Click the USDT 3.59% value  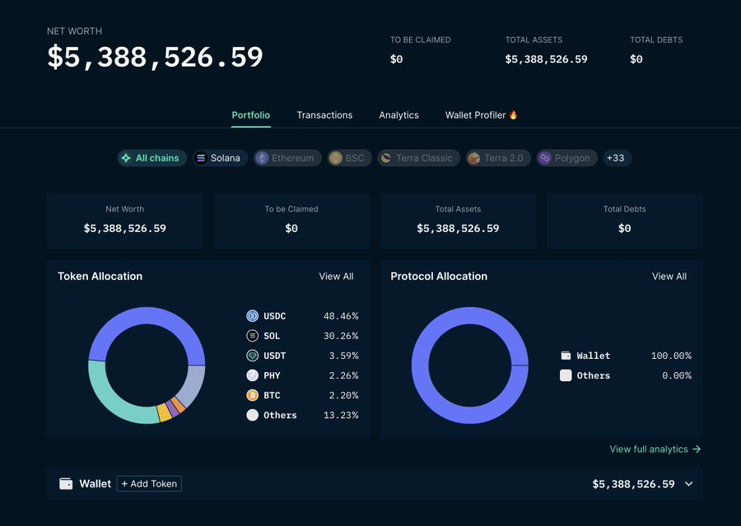tap(343, 356)
